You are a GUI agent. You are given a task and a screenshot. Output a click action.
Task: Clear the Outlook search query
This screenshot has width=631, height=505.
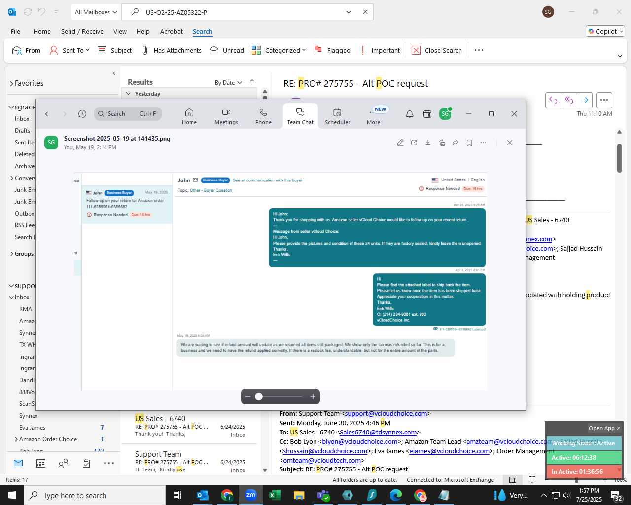(365, 12)
